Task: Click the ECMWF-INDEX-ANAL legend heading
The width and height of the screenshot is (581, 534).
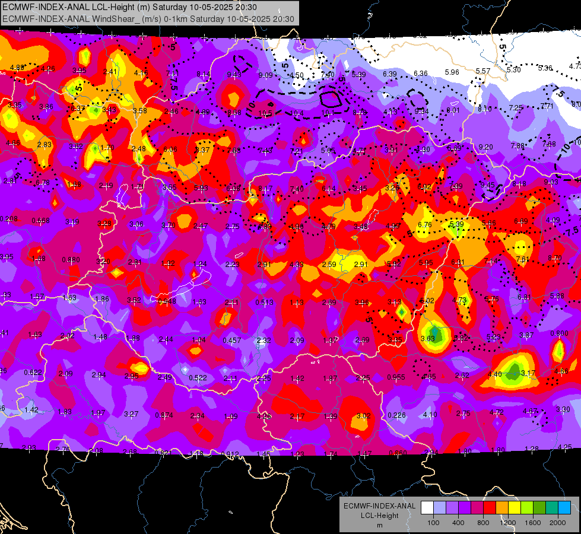Action: [x=379, y=506]
